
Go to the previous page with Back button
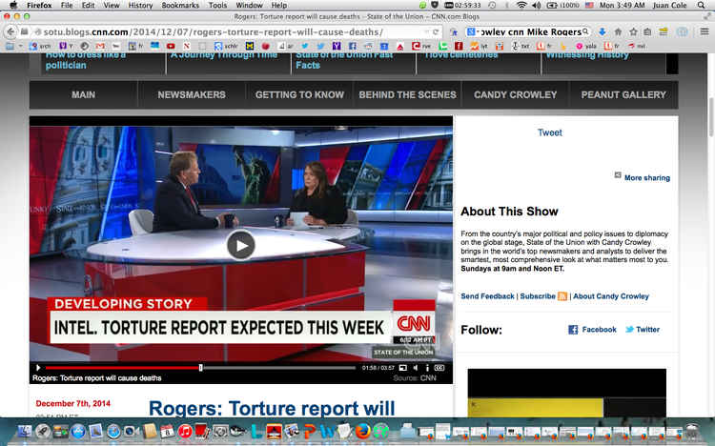tap(10, 31)
